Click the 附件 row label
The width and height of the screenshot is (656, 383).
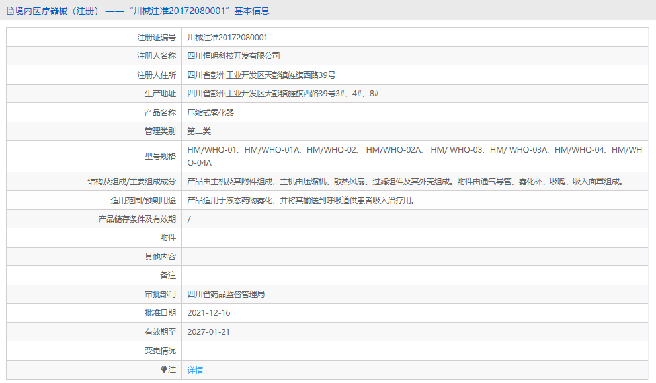[x=168, y=238]
